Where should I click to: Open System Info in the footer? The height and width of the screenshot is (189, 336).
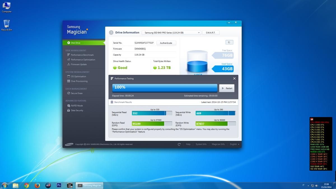pyautogui.click(x=201, y=144)
